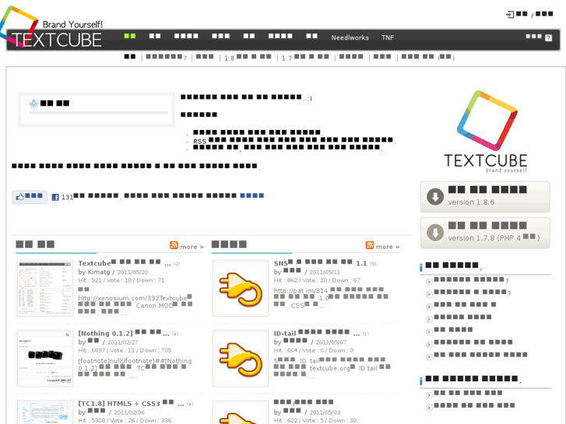Image resolution: width=566 pixels, height=424 pixels.
Task: Open [Nothing 0.1.2] post title
Action: (x=124, y=333)
